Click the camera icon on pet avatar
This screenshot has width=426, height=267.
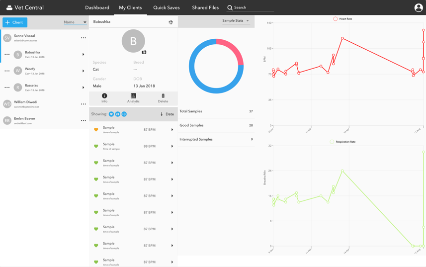144,52
